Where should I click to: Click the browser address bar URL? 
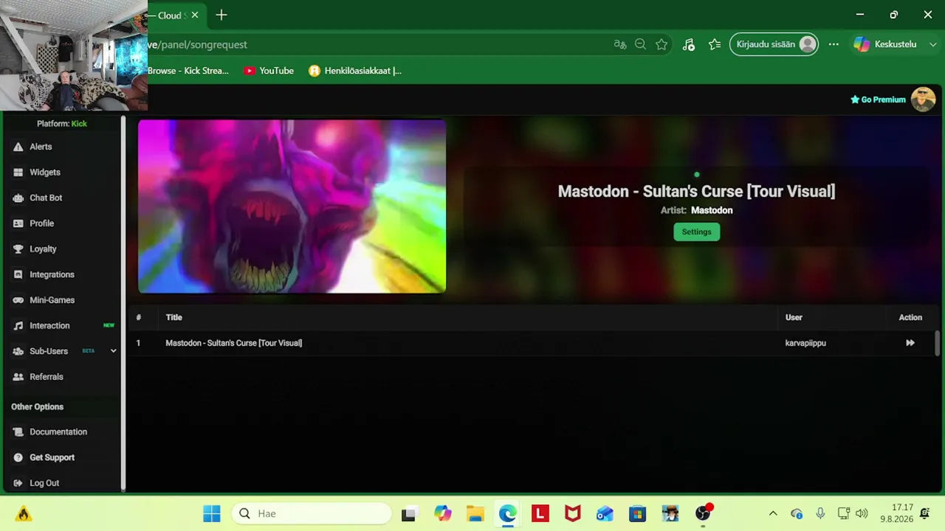pos(197,44)
